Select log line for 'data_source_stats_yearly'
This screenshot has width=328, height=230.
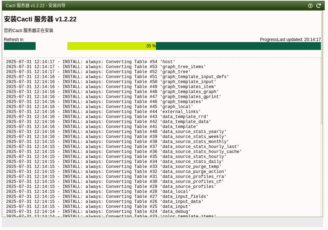click(x=116, y=132)
